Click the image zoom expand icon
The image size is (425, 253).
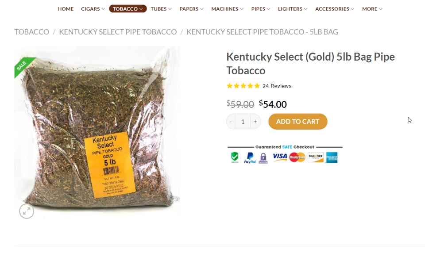pyautogui.click(x=27, y=211)
